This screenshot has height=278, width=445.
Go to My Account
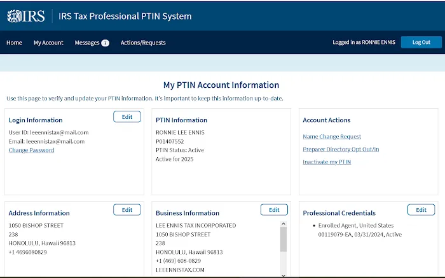[x=48, y=43]
